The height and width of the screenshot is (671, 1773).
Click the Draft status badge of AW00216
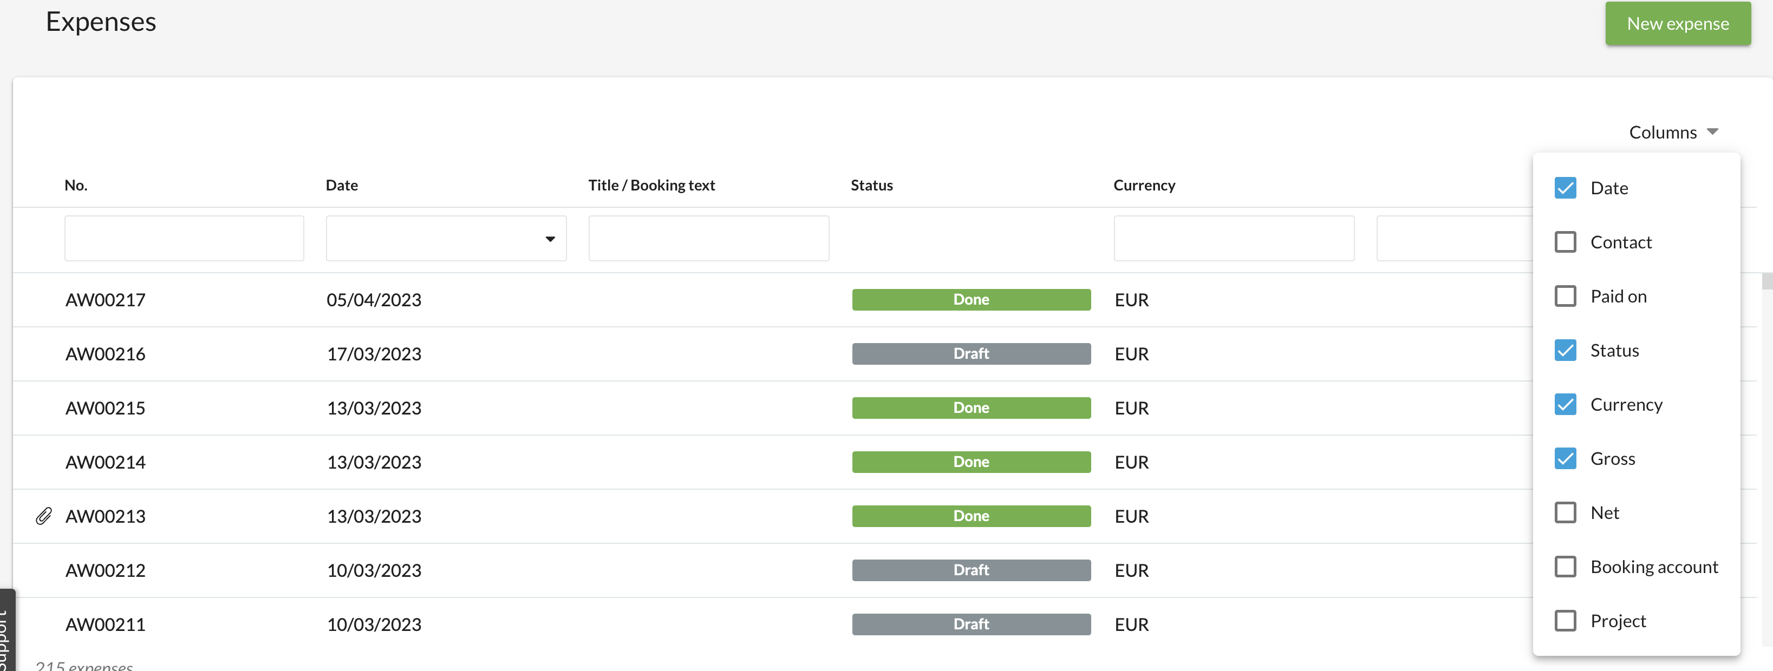pyautogui.click(x=970, y=353)
